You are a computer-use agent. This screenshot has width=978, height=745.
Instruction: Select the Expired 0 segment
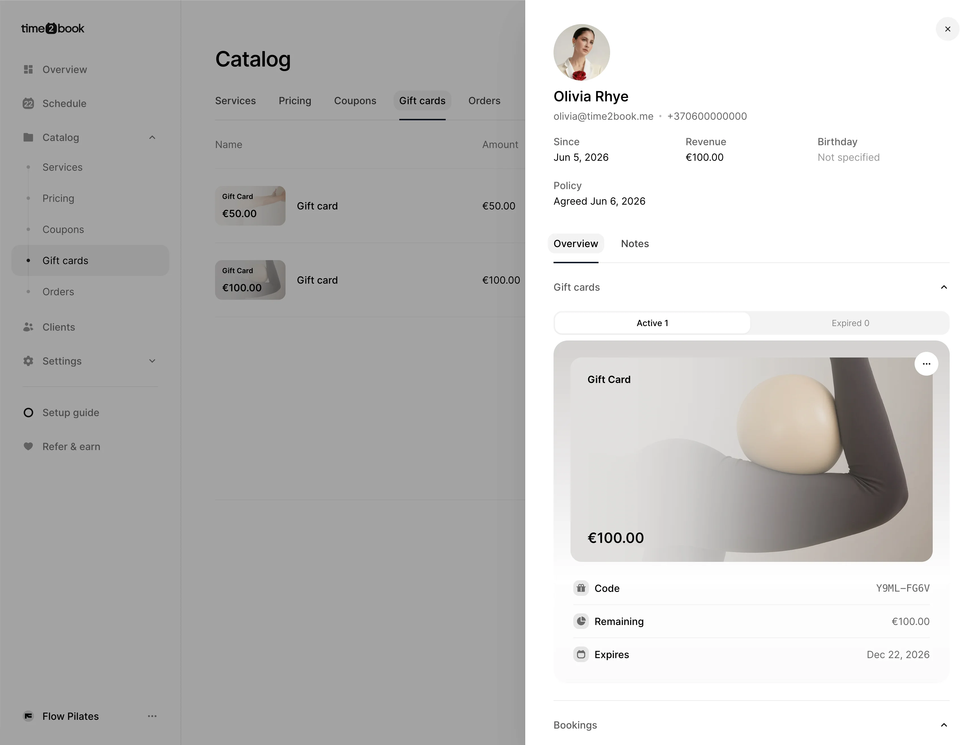pyautogui.click(x=850, y=323)
